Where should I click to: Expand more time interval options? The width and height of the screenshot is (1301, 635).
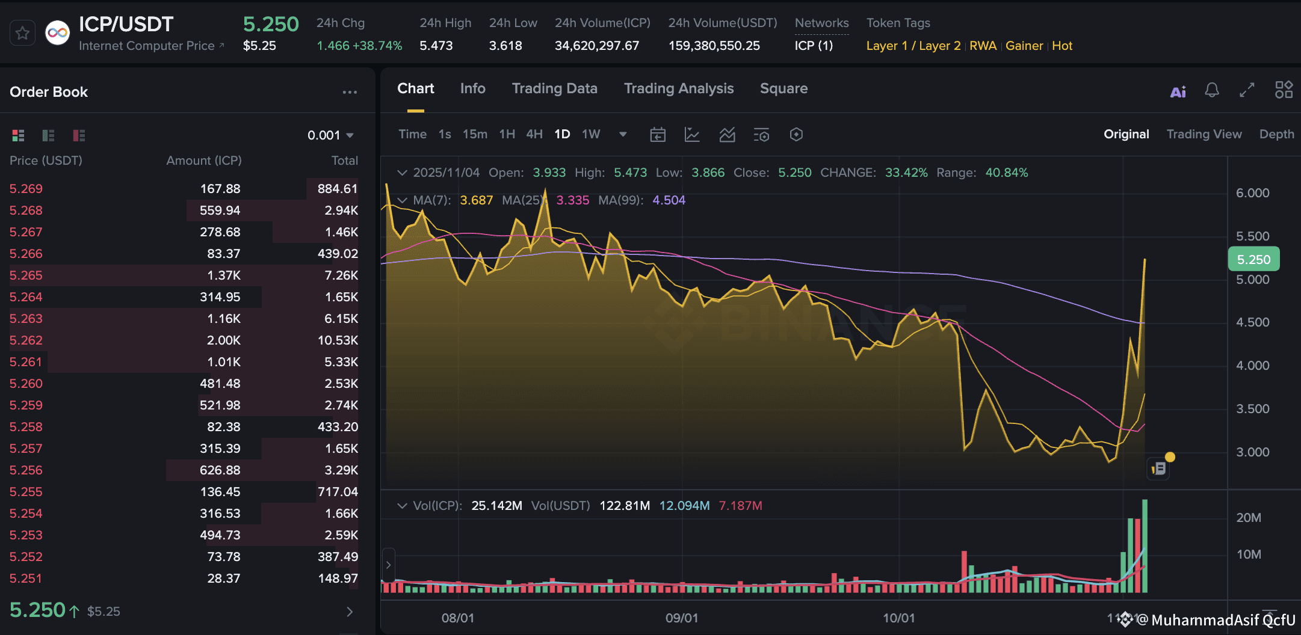pyautogui.click(x=623, y=134)
